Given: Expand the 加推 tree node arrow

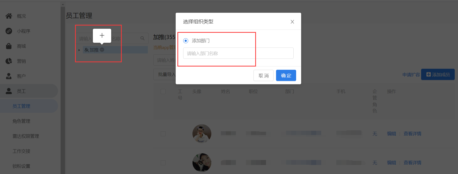Looking at the screenshot, I should coord(79,50).
